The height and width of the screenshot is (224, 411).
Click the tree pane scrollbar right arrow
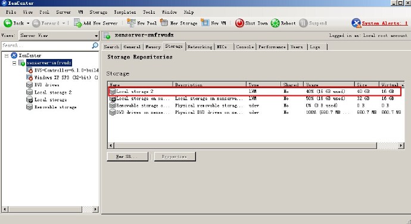pos(95,209)
